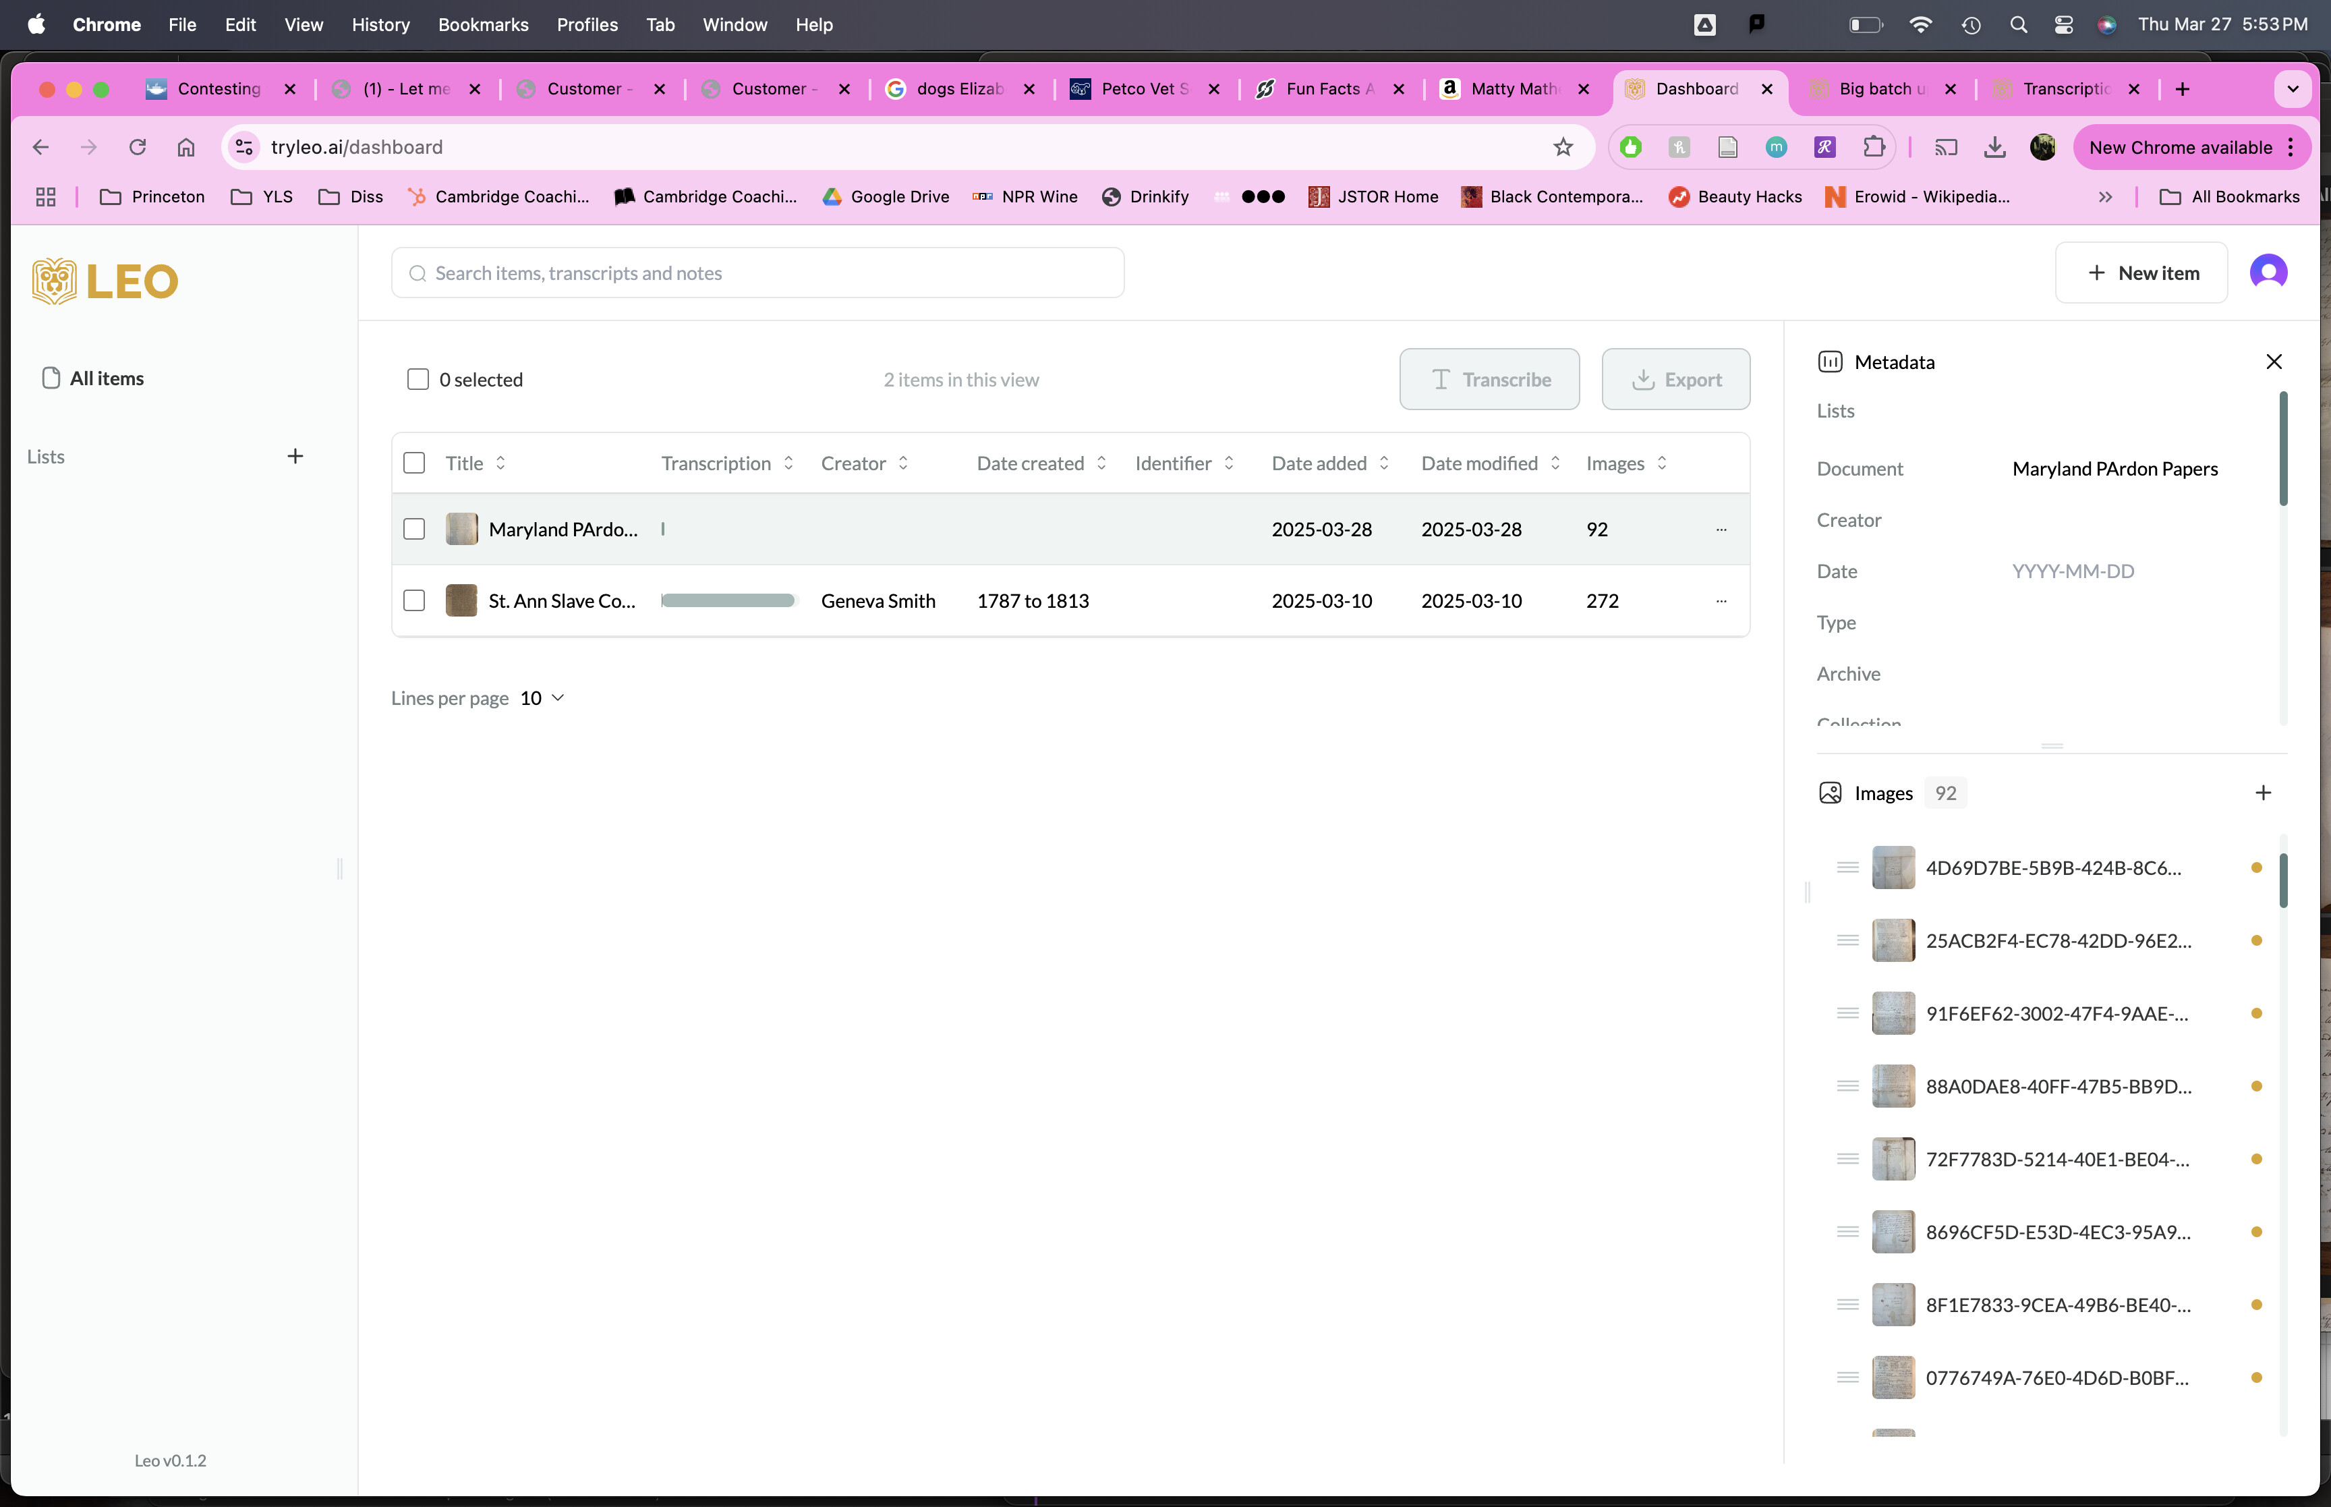Click the St. Ann transcription progress bar

tap(727, 601)
